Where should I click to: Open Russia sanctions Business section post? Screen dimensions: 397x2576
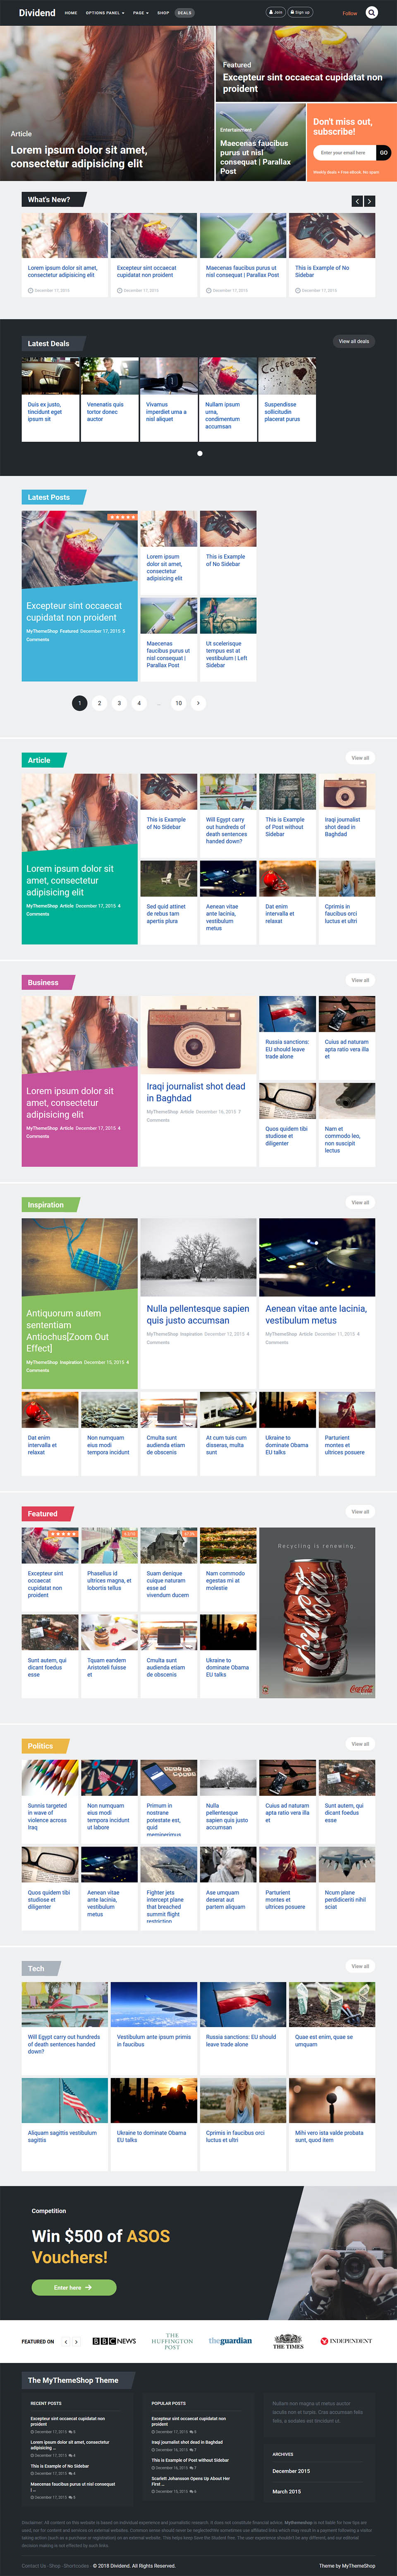coord(286,1049)
